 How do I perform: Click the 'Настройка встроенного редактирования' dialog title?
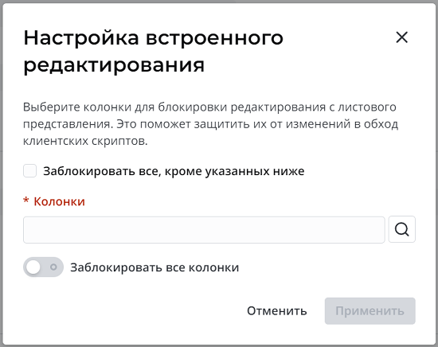pos(154,52)
